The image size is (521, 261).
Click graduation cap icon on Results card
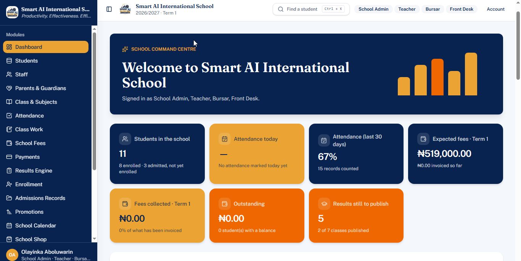point(324,204)
